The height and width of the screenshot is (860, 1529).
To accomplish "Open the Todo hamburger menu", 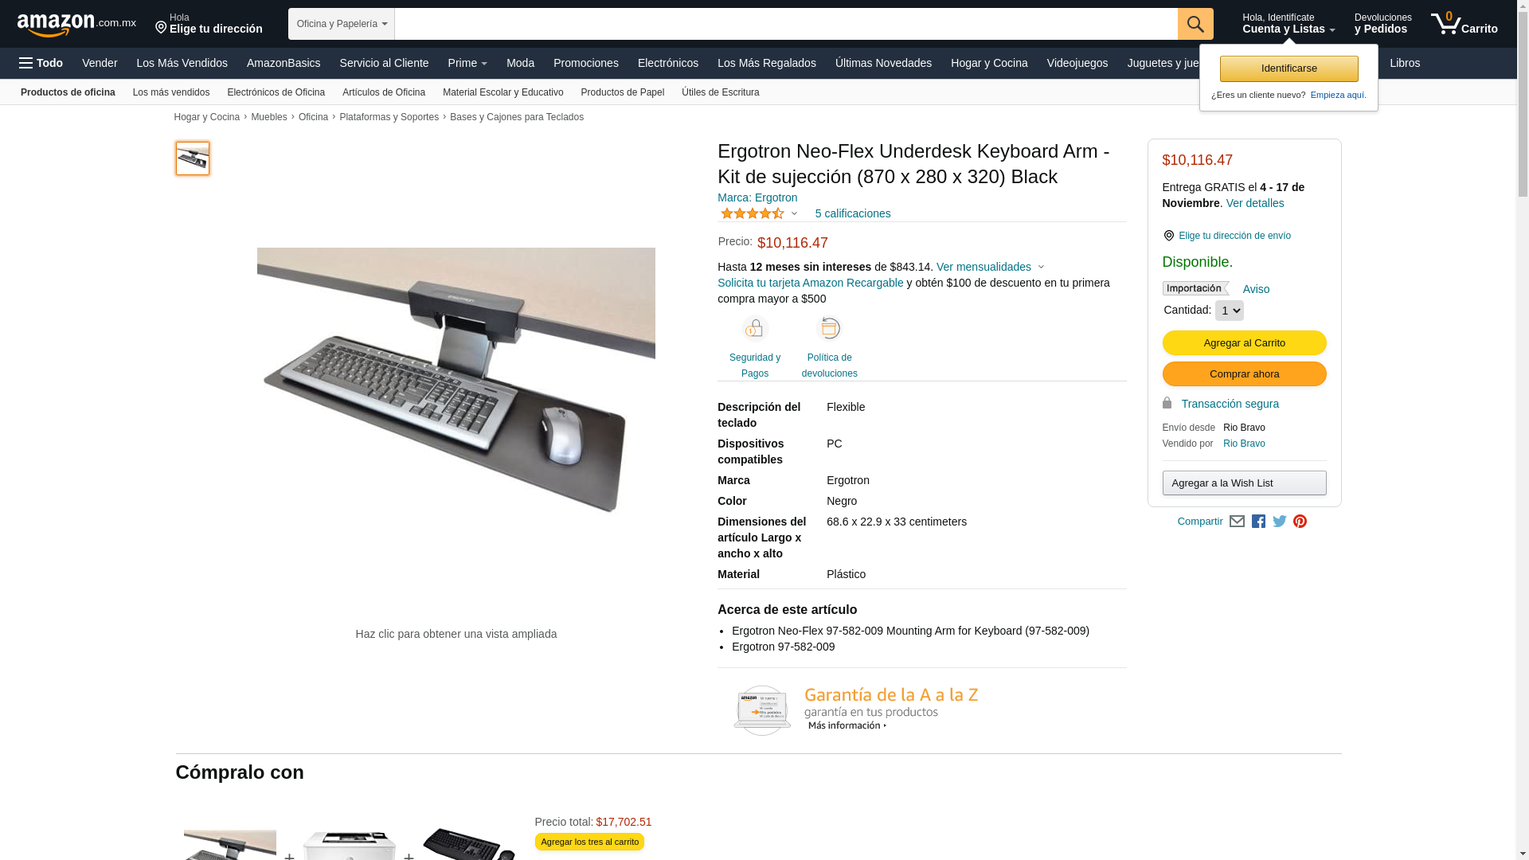I will coord(41,63).
